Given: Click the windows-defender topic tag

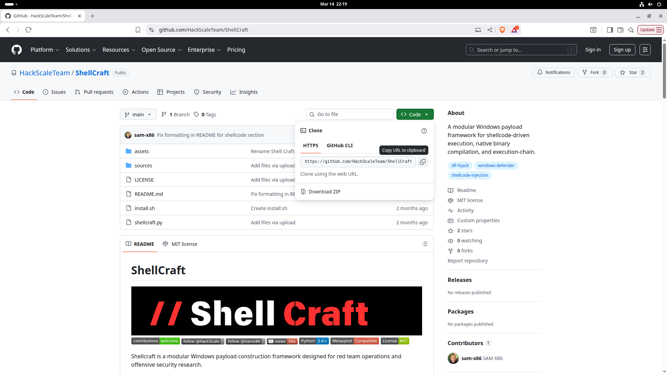Looking at the screenshot, I should tap(496, 166).
